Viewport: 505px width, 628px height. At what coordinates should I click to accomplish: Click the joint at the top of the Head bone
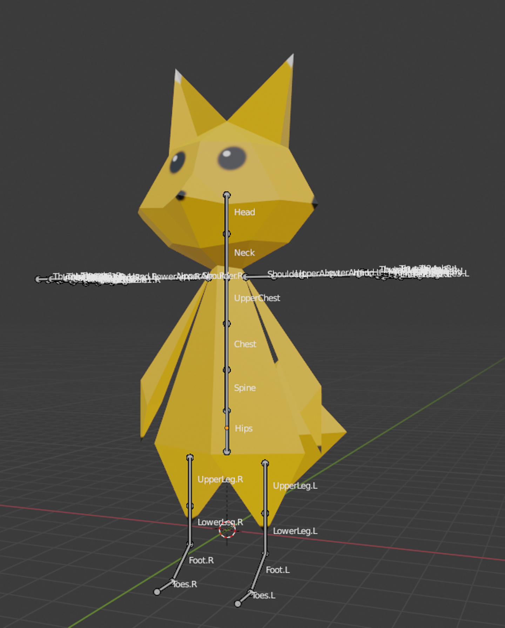(x=227, y=195)
